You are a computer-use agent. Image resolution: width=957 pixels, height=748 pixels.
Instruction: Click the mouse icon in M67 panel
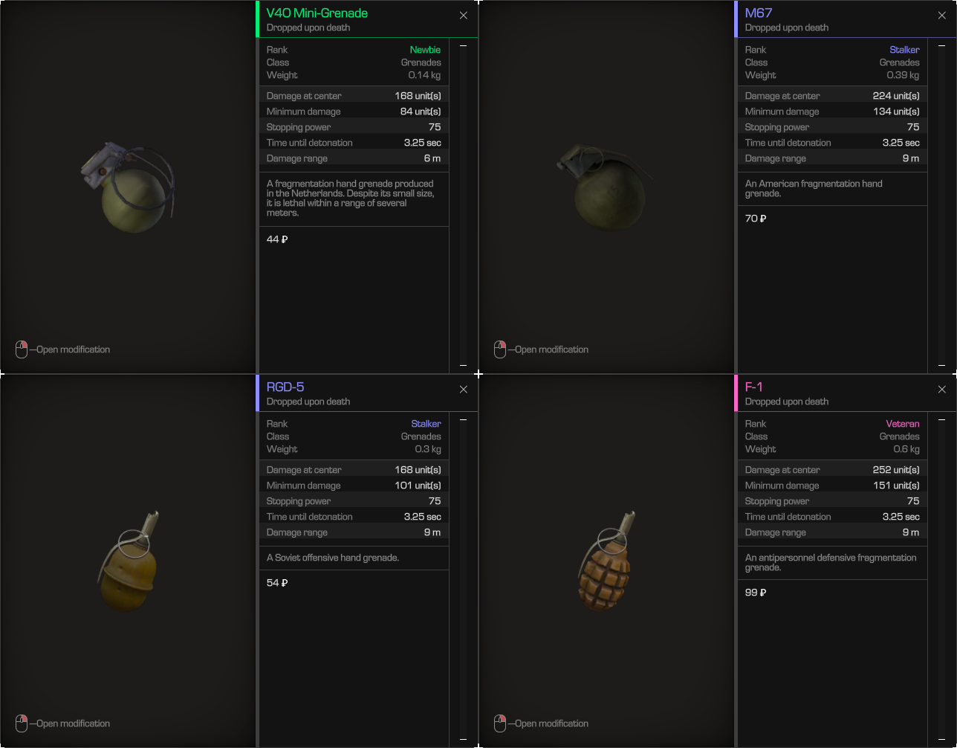click(500, 349)
